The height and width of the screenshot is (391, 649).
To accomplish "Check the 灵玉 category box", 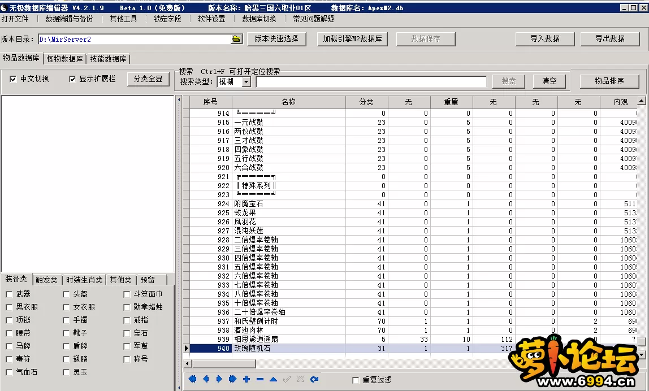I will (x=66, y=372).
